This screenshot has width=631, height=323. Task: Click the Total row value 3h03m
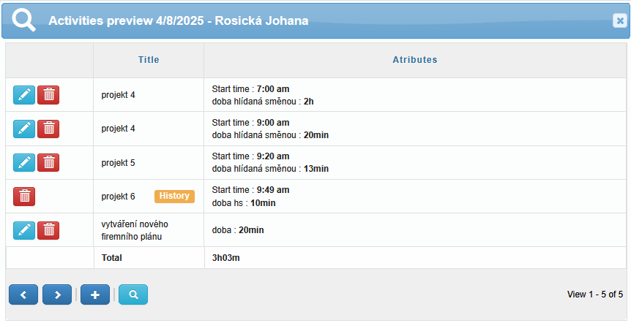tap(225, 258)
